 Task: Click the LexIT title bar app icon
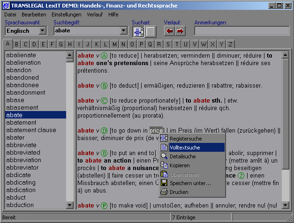[6, 6]
